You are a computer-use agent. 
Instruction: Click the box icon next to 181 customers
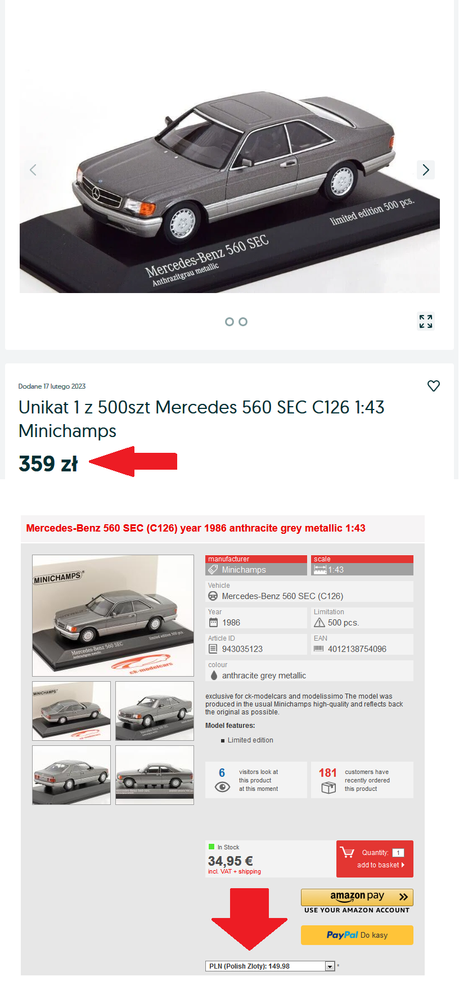[x=328, y=788]
